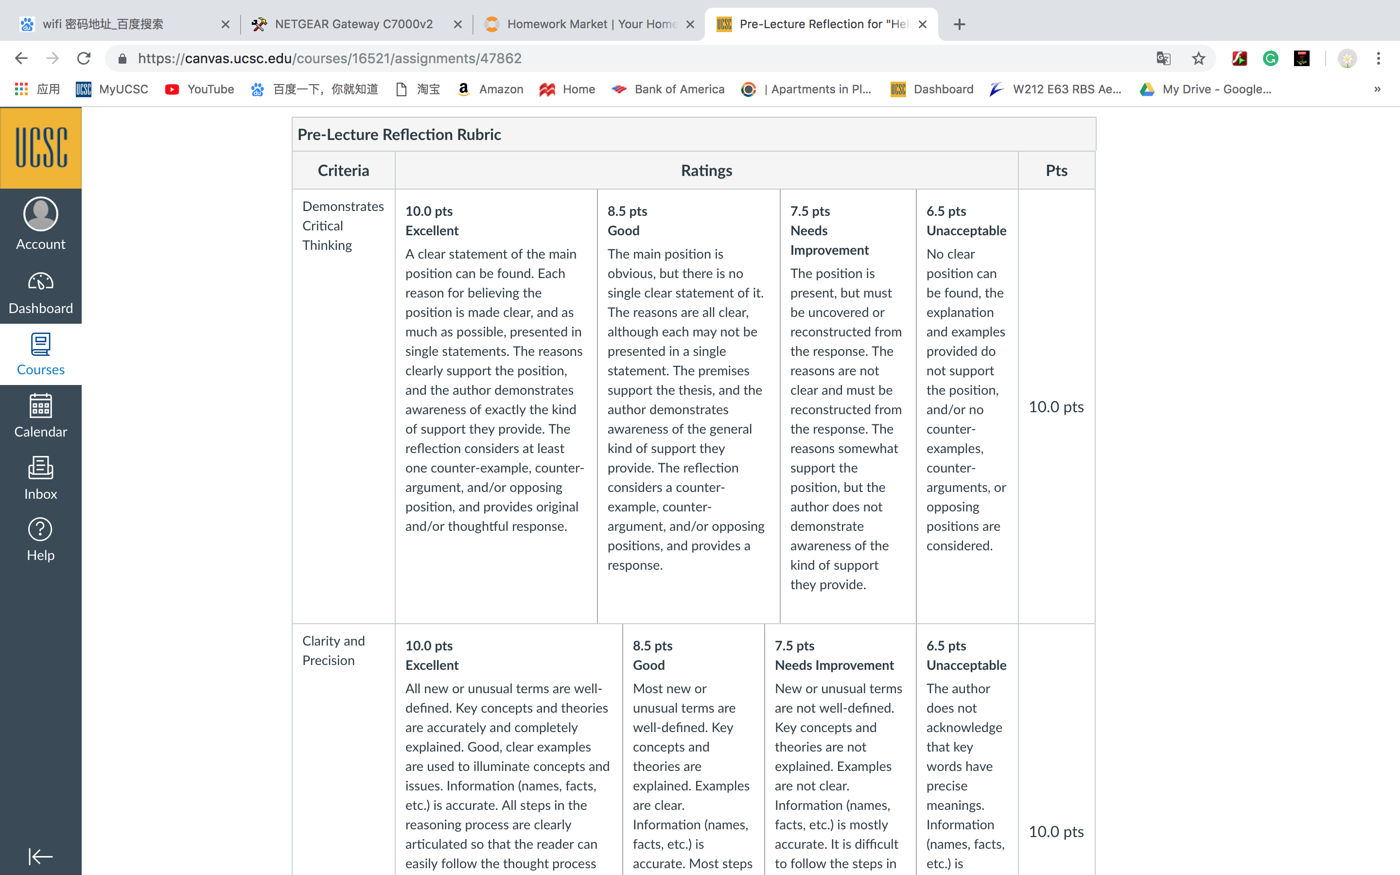Reload the current page
1400x875 pixels.
tap(84, 58)
